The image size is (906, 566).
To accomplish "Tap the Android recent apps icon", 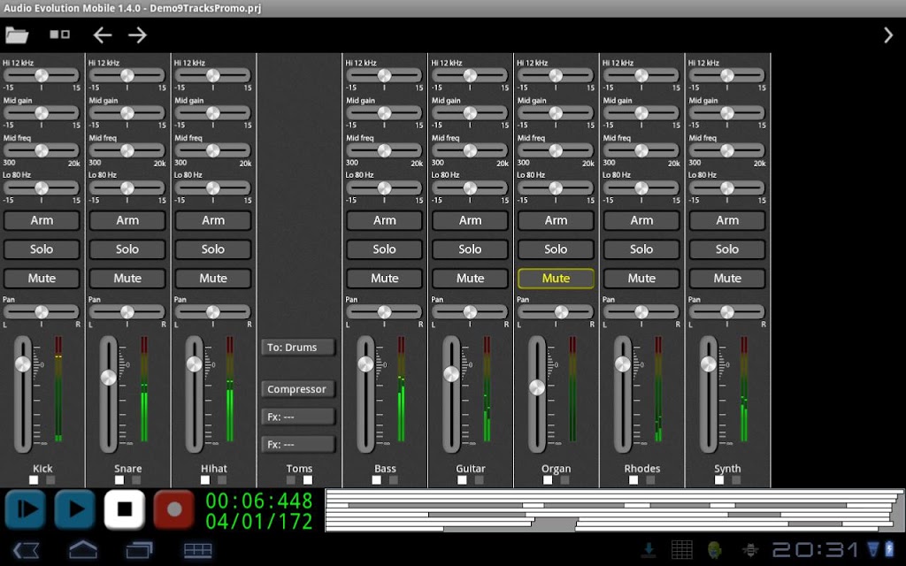I will (139, 550).
